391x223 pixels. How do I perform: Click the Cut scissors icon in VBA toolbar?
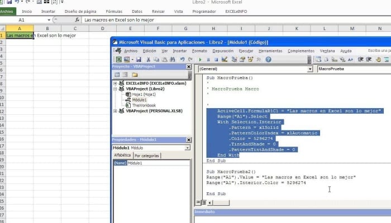[149, 60]
